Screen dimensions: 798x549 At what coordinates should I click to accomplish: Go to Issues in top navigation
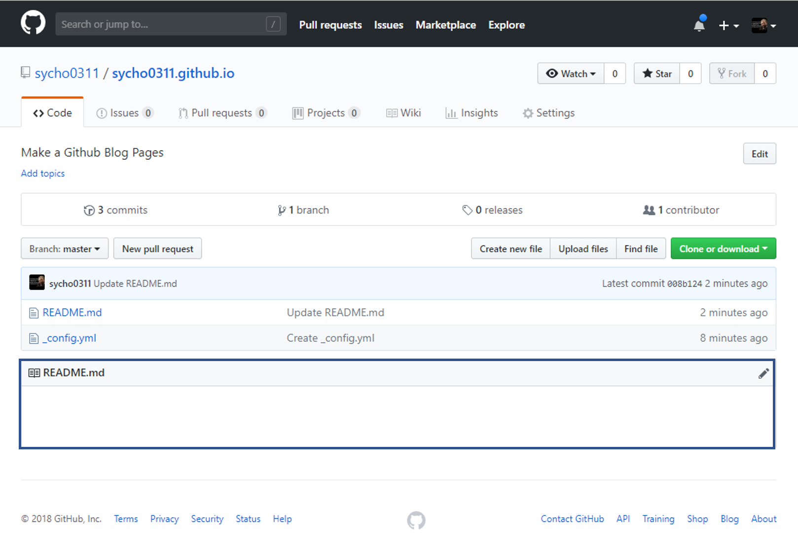389,25
